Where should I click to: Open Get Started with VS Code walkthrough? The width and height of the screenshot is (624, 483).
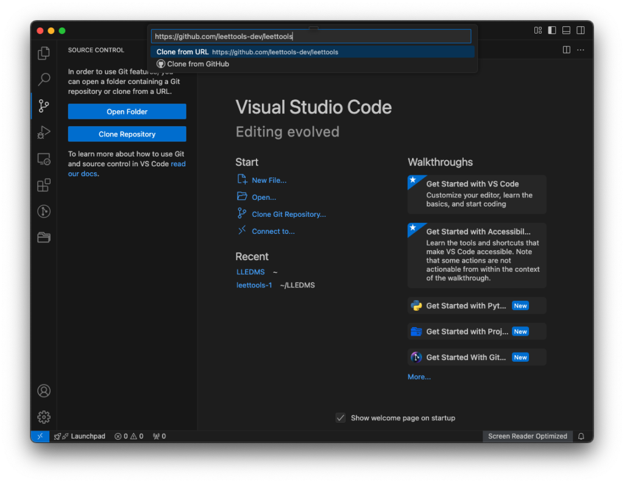tap(477, 194)
